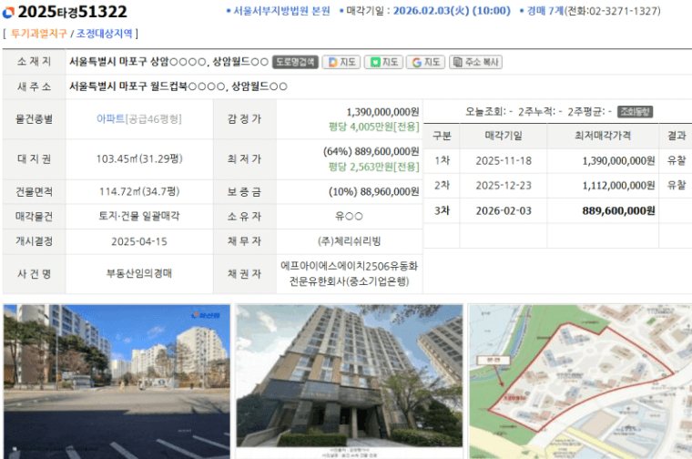Click the 소재지 address text
Viewport: 692px width, 459px height.
169,62
